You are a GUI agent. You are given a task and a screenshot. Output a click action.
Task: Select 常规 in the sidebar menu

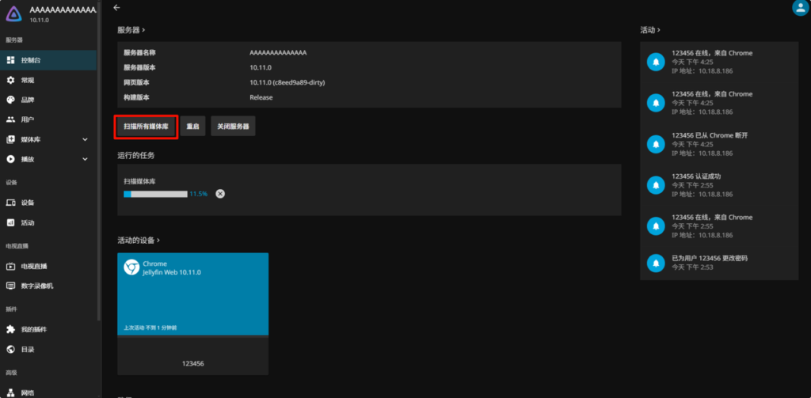[28, 80]
